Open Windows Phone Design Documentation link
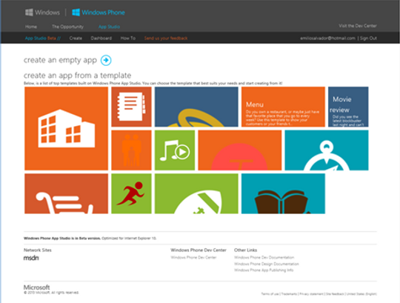Image resolution: width=400 pixels, height=303 pixels. (x=267, y=264)
